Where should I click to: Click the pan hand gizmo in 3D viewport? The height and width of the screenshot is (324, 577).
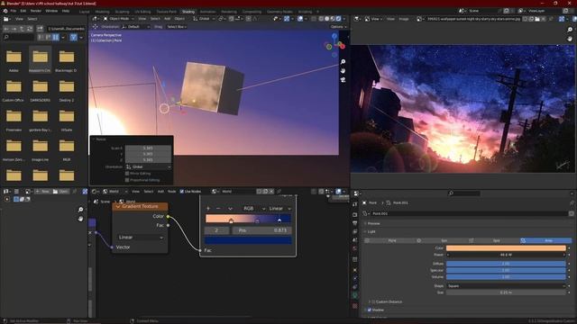point(343,70)
